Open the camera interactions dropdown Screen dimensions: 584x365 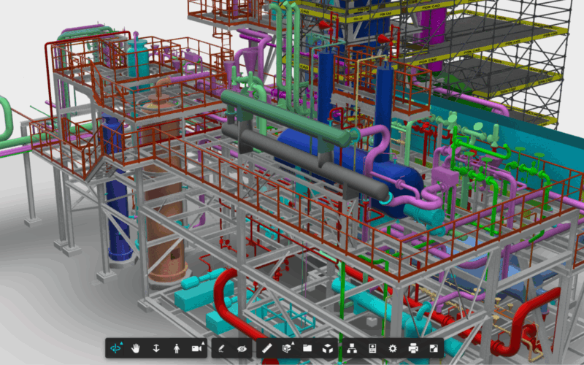[x=197, y=349]
